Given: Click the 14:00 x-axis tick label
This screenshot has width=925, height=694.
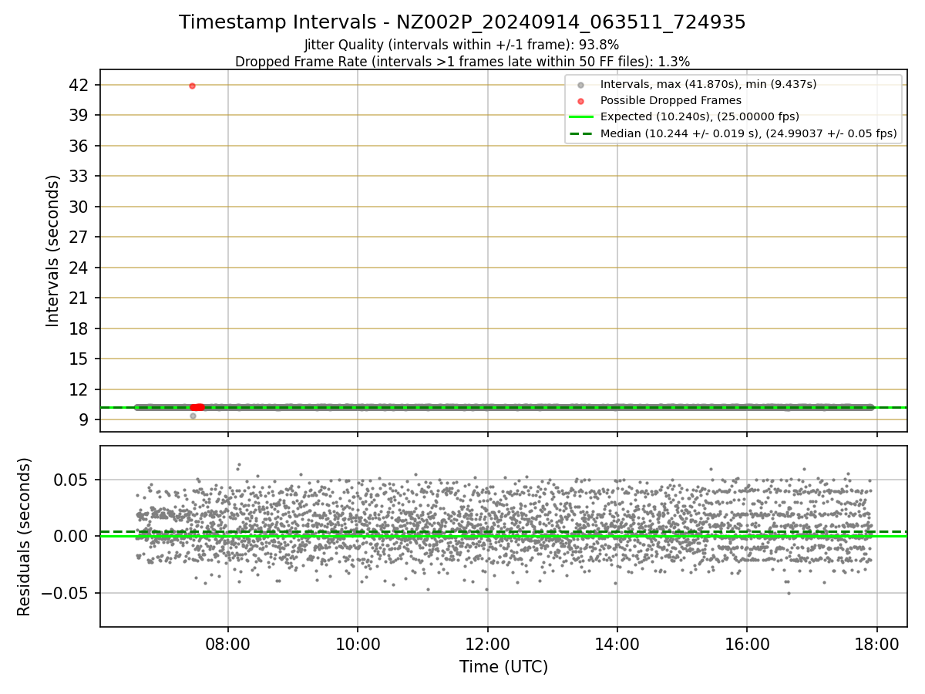Looking at the screenshot, I should click(x=617, y=644).
